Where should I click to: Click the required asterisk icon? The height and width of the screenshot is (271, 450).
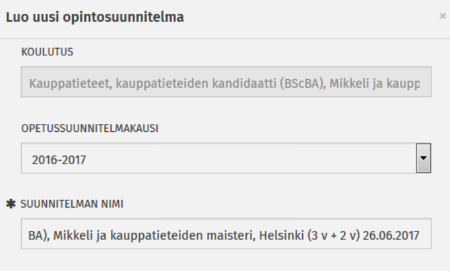[x=11, y=203]
